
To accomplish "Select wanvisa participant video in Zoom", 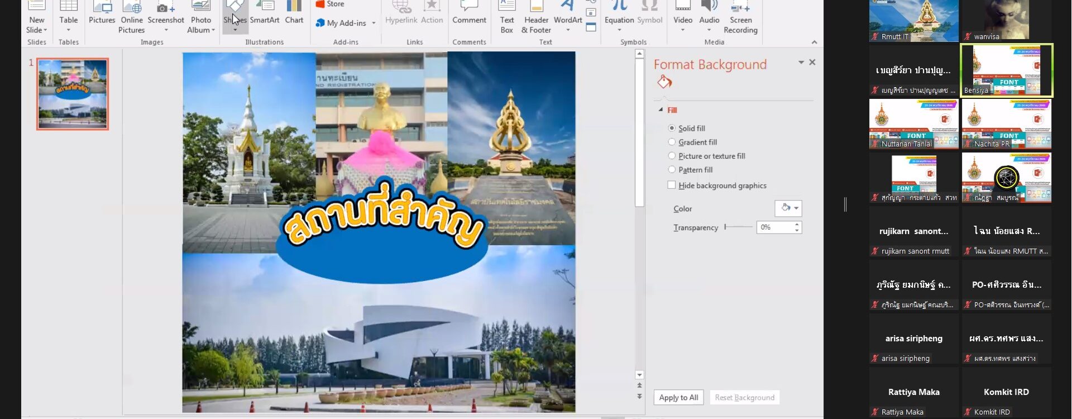I will click(1007, 21).
